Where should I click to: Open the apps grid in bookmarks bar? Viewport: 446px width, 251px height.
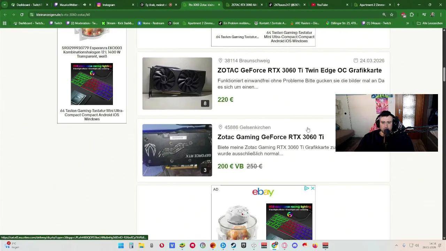5,23
